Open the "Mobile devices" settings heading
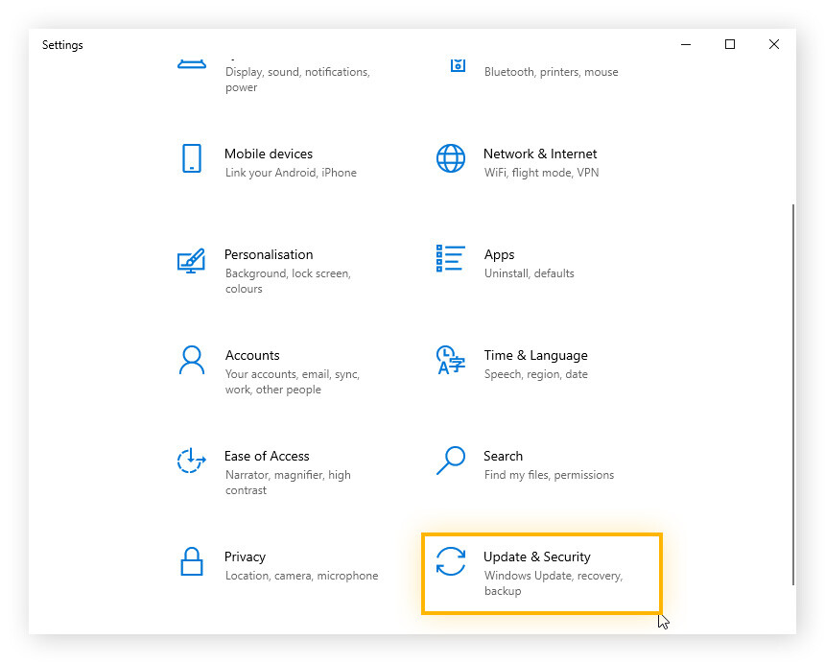Screen dimensions: 825x663 point(269,154)
